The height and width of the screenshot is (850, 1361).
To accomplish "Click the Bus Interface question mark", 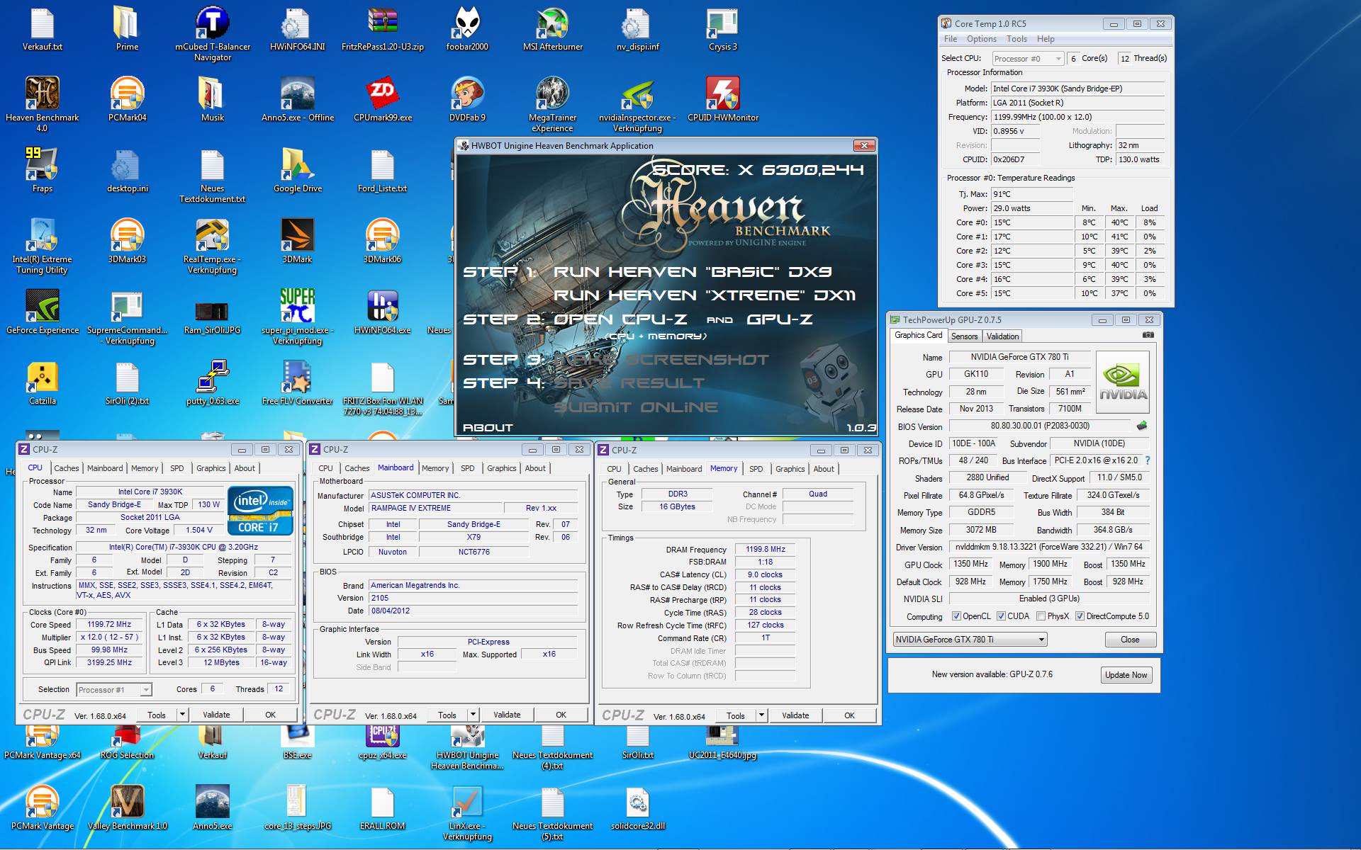I will coord(1147,460).
